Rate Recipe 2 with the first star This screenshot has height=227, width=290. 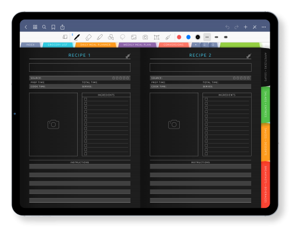[234, 78]
